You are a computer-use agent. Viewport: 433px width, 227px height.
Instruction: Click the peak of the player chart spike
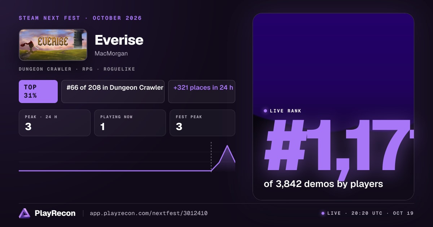[227, 146]
